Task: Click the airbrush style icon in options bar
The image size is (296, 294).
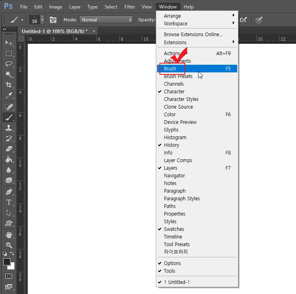Action: click(x=243, y=20)
